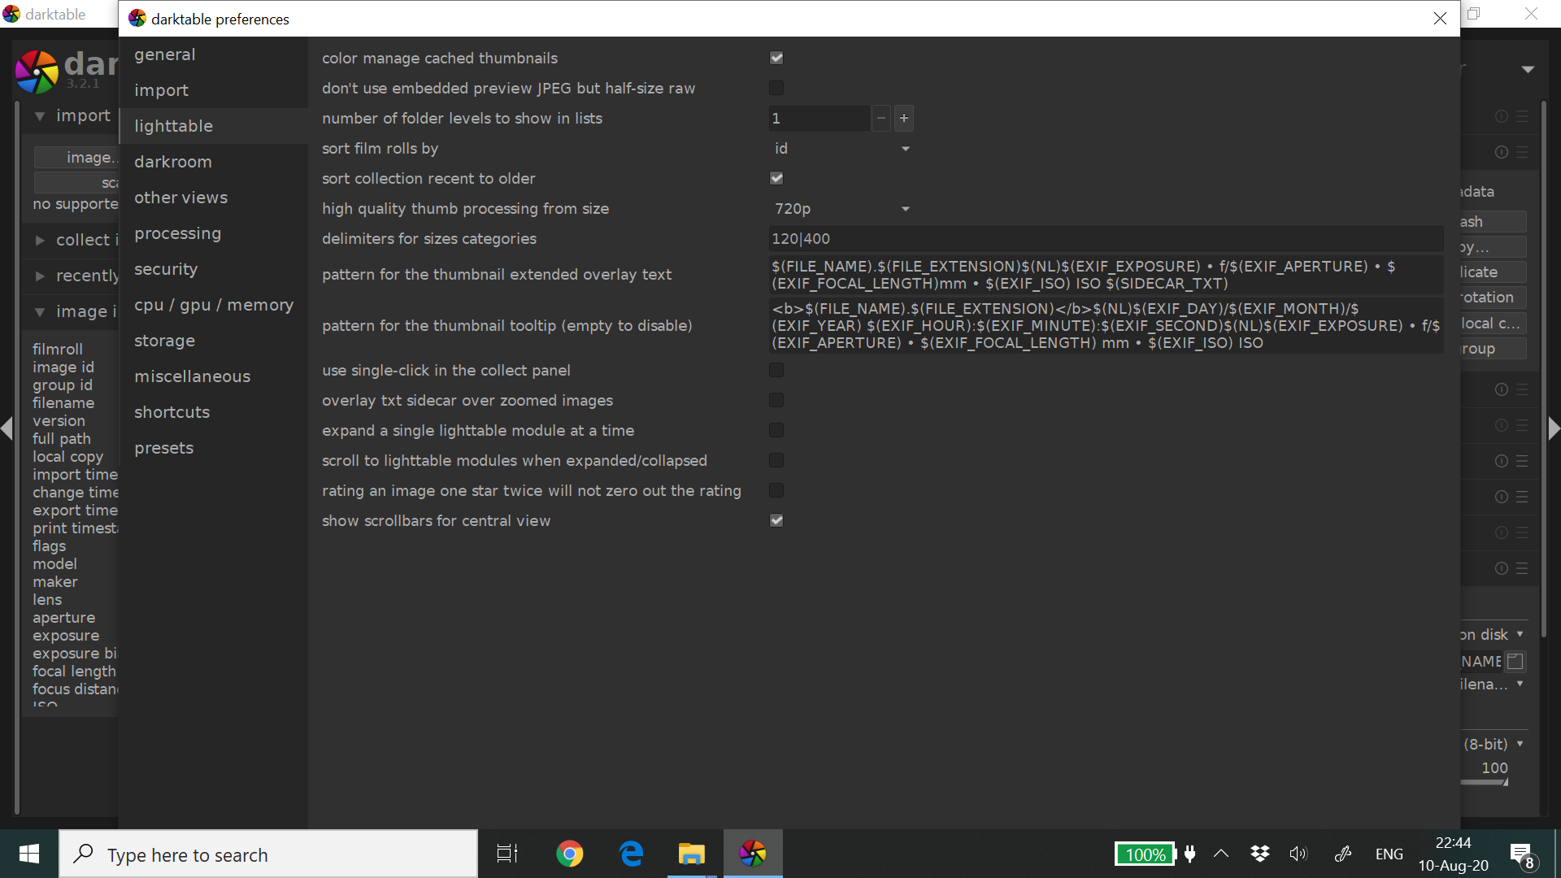Open the shortcuts preferences tab
Screen dimensions: 1561x878
point(172,412)
